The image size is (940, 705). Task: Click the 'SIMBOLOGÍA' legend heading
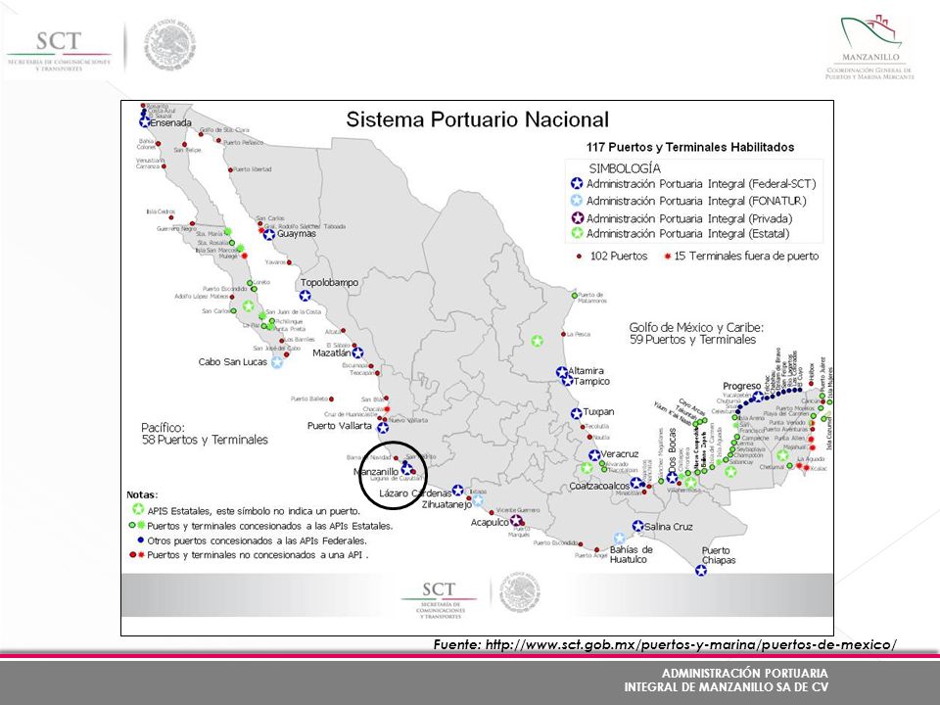pyautogui.click(x=625, y=168)
